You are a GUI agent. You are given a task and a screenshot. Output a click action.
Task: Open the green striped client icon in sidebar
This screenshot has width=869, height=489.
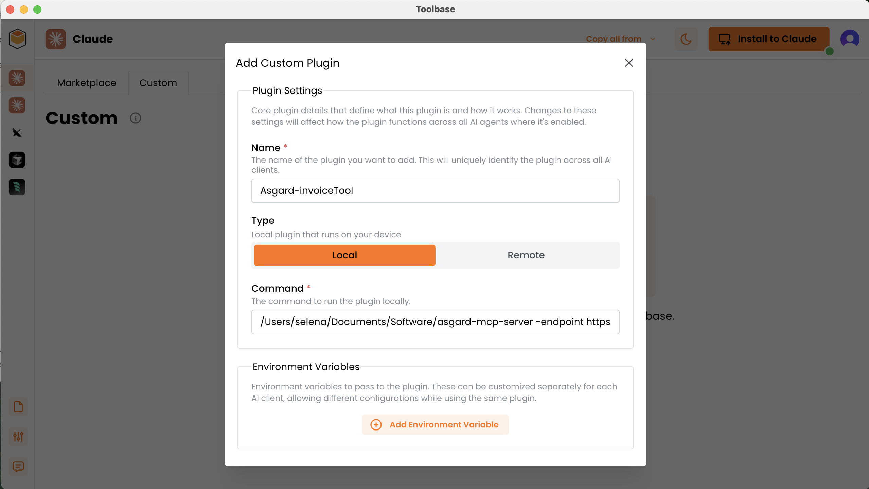(x=17, y=187)
